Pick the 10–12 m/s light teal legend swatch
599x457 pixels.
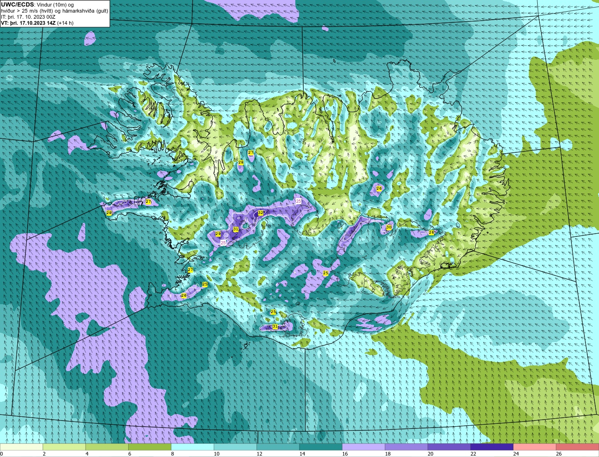click(x=235, y=447)
